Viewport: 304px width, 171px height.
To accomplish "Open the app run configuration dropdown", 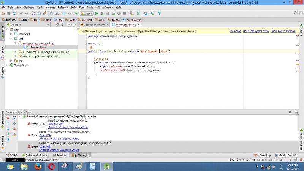I will click(x=87, y=13).
